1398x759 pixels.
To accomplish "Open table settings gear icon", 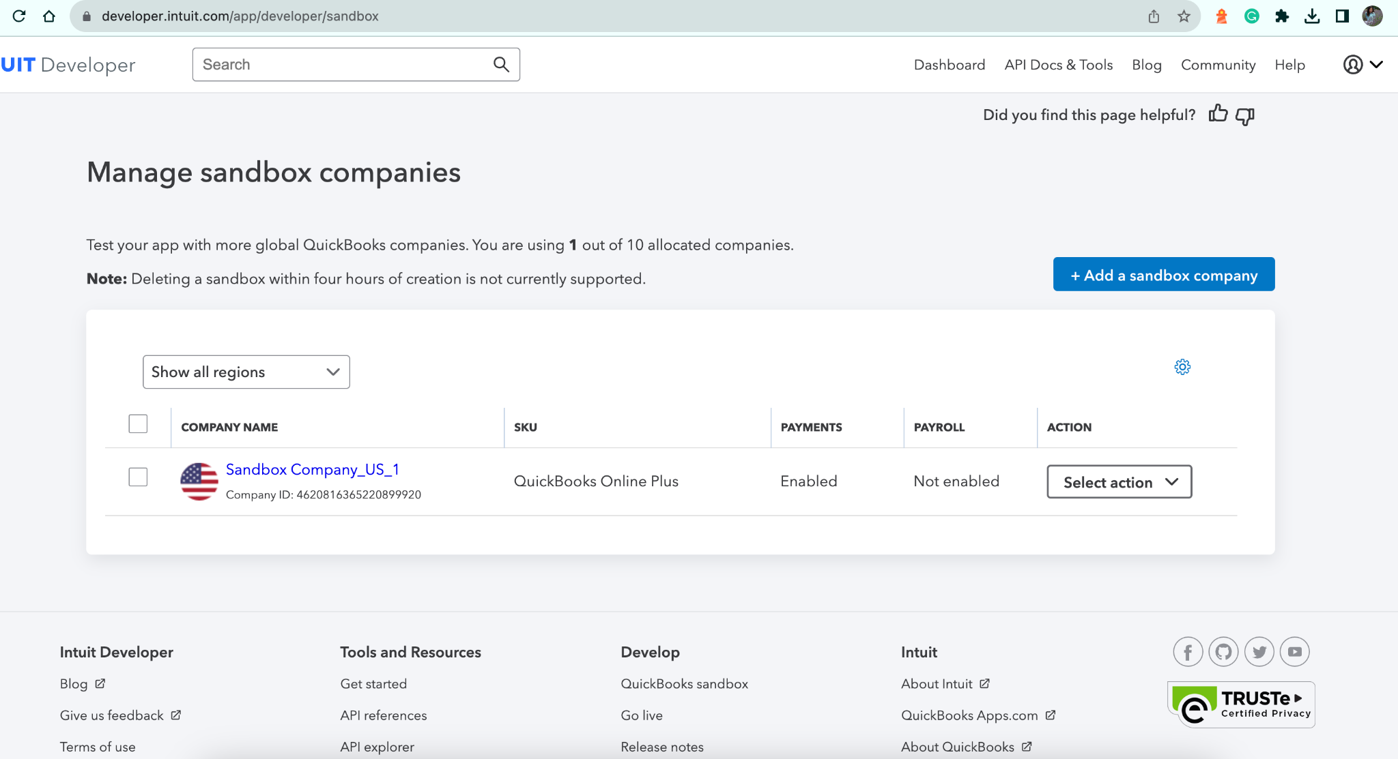I will pyautogui.click(x=1182, y=367).
